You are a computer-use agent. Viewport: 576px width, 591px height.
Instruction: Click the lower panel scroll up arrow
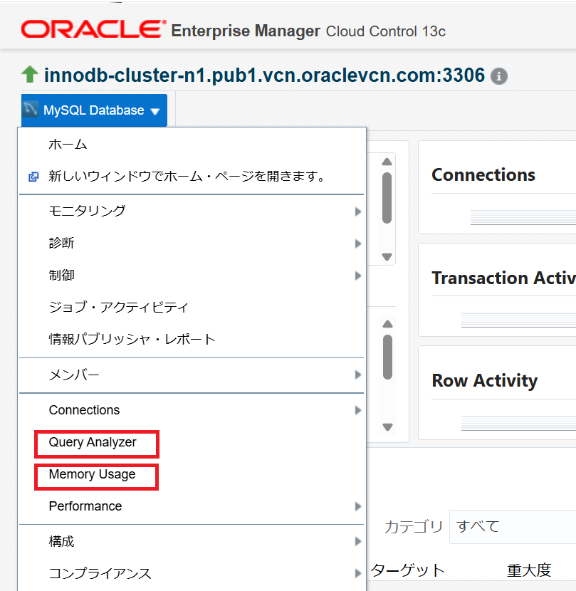(x=387, y=324)
